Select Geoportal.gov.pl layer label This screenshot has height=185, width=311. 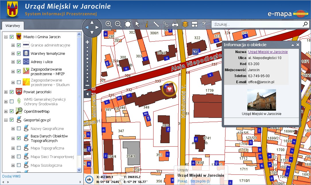click(x=37, y=120)
